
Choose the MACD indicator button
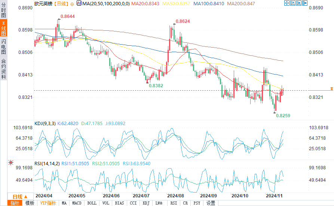77,203
